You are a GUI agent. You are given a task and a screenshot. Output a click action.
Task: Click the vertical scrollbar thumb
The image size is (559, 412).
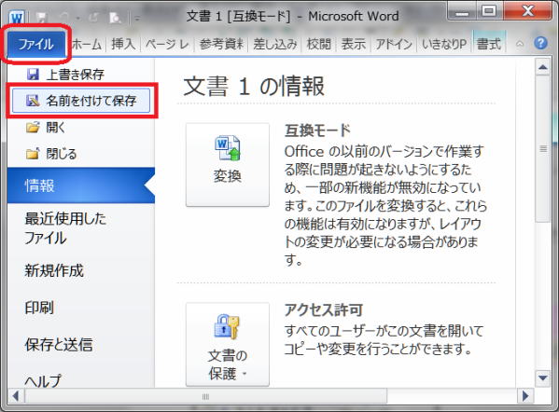pos(543,148)
